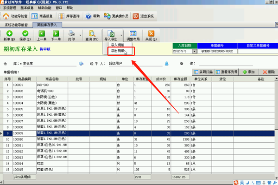The image size is (278, 185).
Task: Click the 打印 printer icon
Action: 72,33
